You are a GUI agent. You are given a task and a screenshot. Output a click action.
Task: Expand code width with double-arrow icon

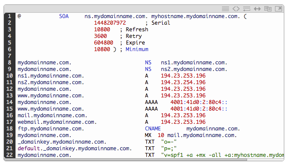[257, 9]
